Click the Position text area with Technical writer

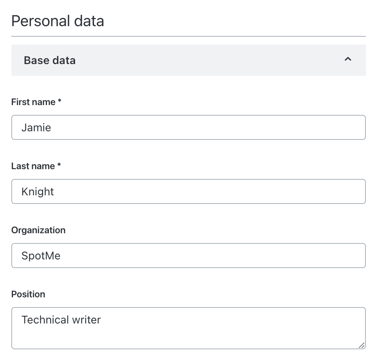189,328
